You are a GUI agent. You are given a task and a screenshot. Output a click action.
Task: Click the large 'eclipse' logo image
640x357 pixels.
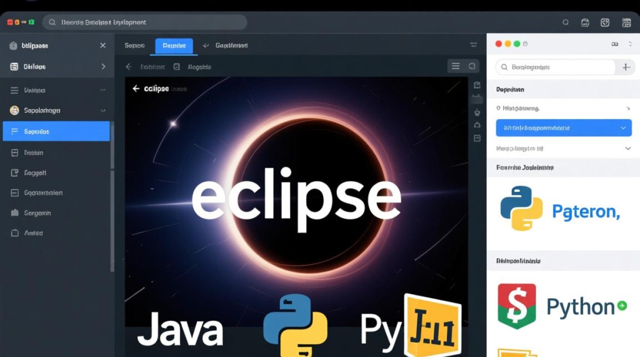296,199
